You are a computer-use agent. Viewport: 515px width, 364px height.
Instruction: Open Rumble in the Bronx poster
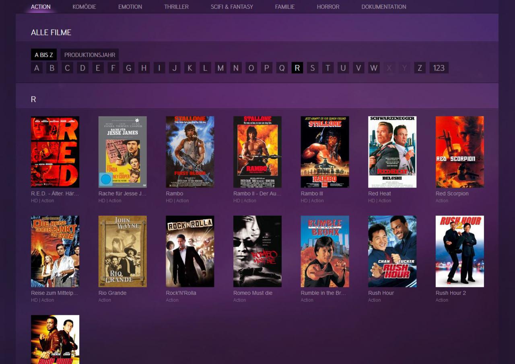tap(325, 252)
